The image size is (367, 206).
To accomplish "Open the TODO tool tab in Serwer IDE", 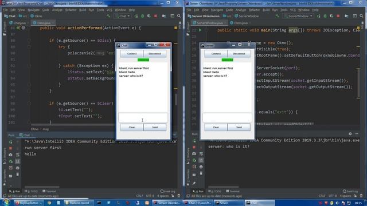I will point(214,191).
